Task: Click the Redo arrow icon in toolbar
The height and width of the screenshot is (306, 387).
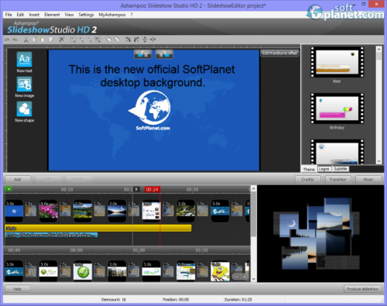Action: pos(15,40)
